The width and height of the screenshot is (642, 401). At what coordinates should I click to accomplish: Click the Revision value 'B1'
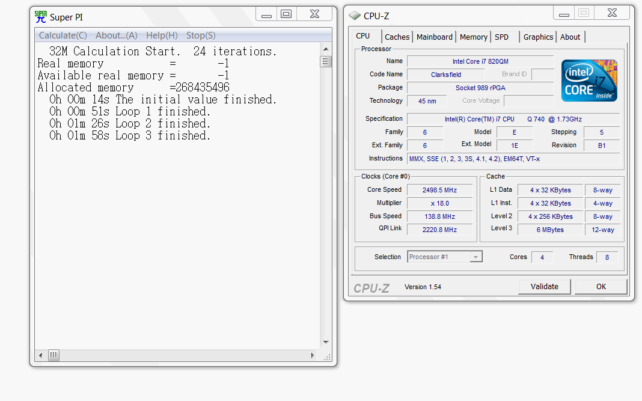(602, 145)
